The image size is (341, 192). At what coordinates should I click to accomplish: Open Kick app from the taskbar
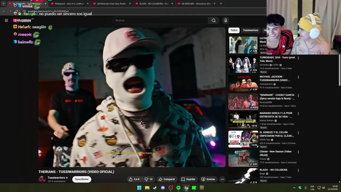194,188
